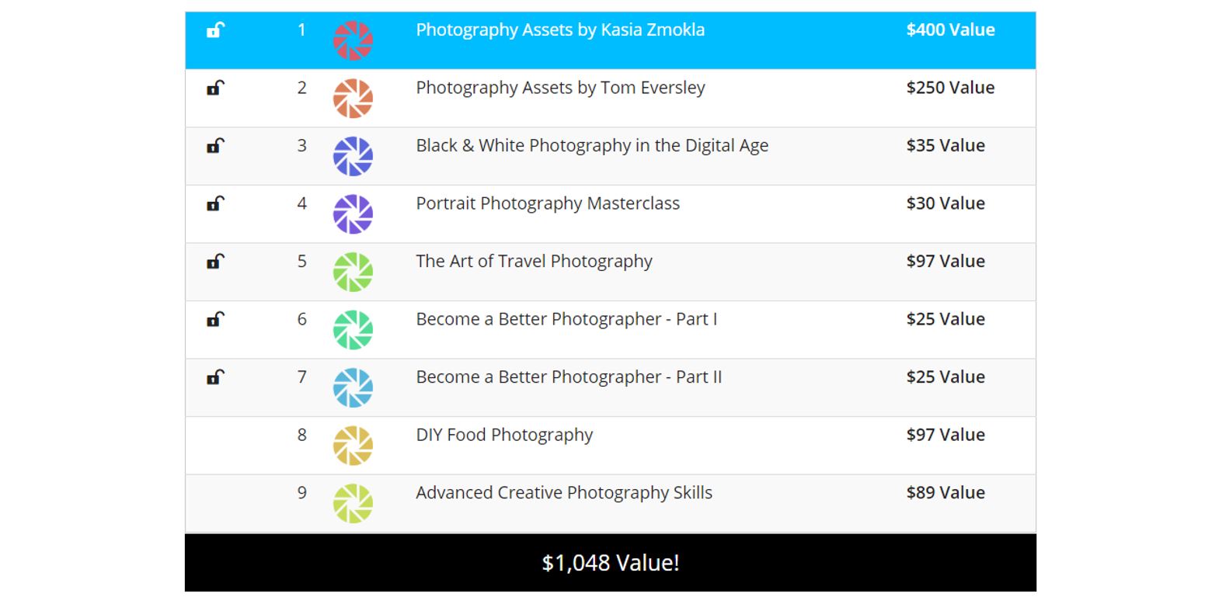Toggle the unlock icon for Part II course

tap(215, 377)
